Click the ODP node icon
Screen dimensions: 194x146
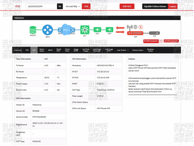pyautogui.click(x=109, y=30)
